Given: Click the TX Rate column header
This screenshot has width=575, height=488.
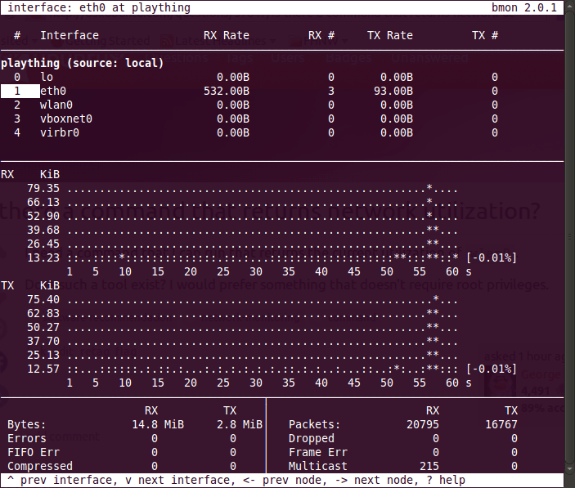Looking at the screenshot, I should coord(389,35).
